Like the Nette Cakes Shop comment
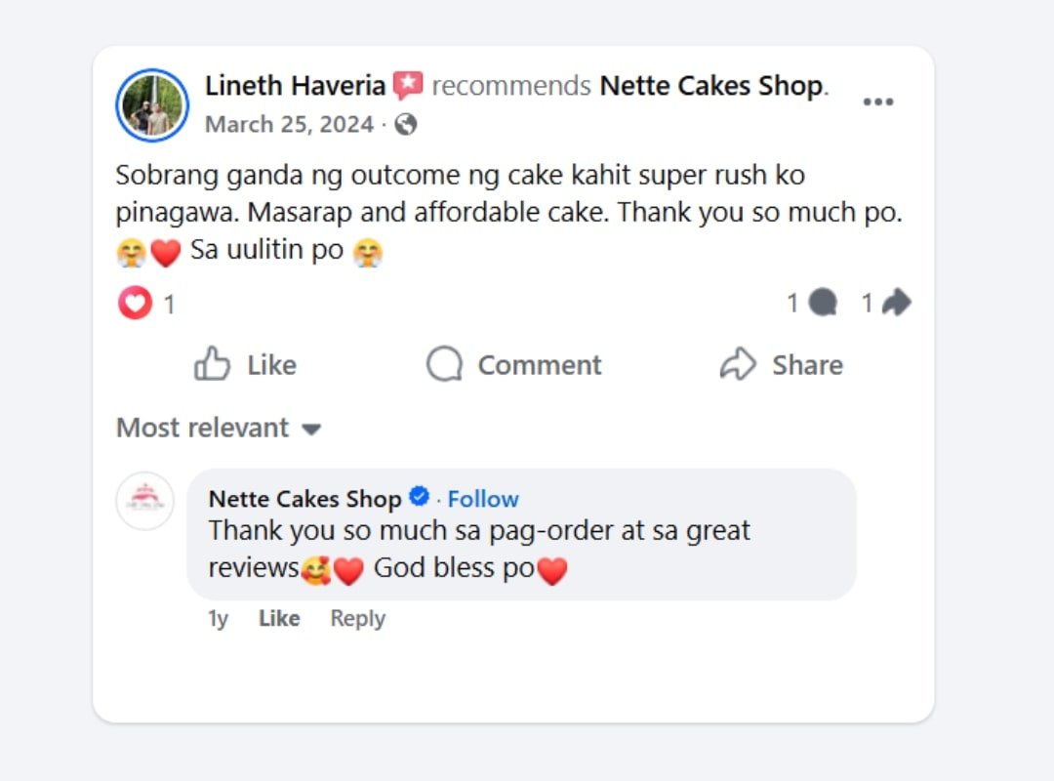Screen dimensions: 1054x781 pyautogui.click(x=279, y=618)
